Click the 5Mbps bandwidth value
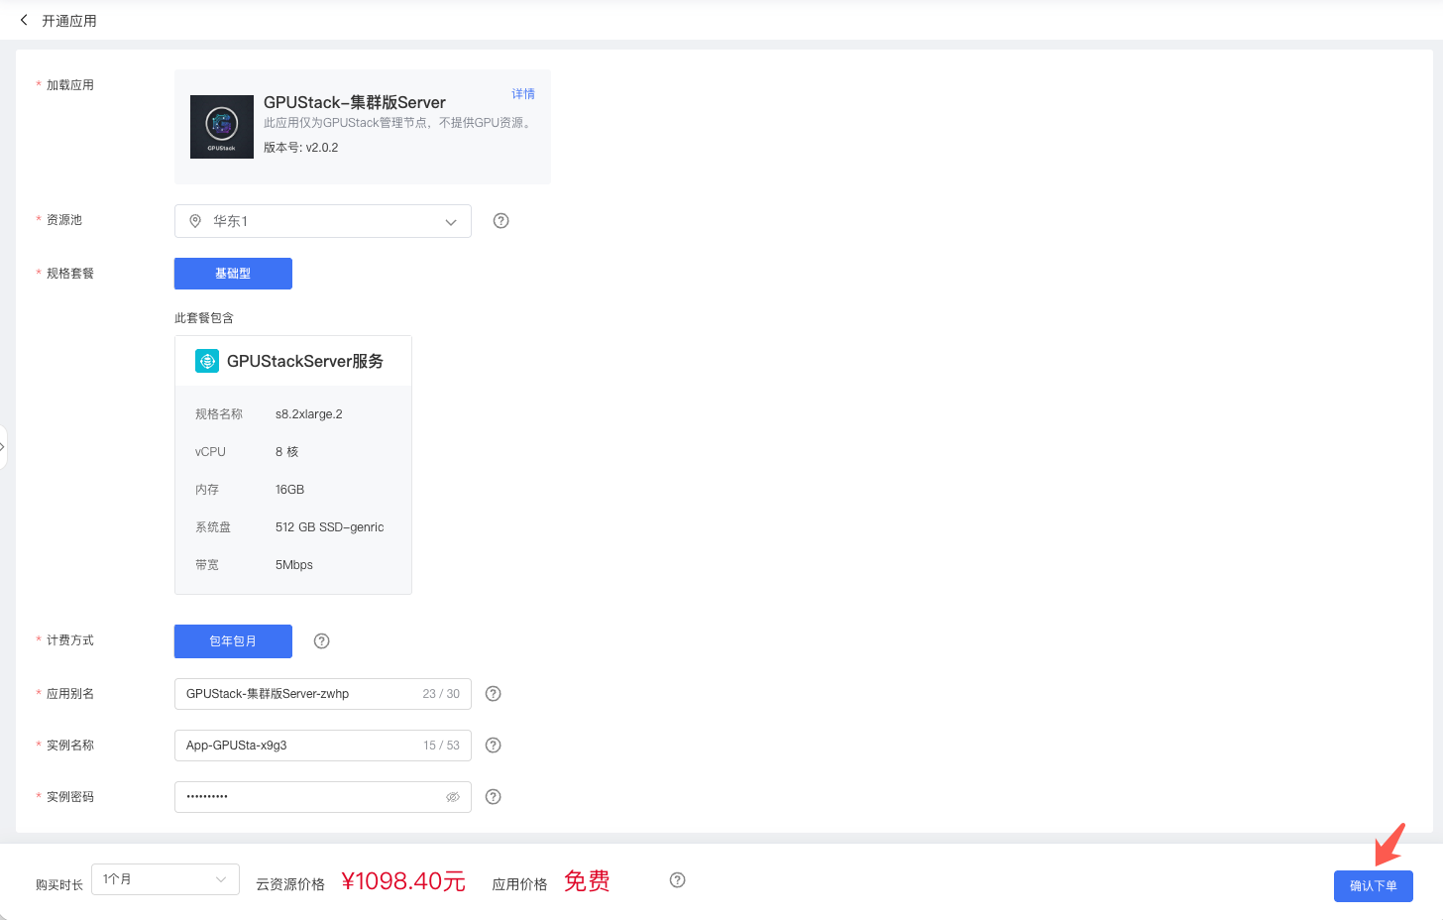This screenshot has width=1443, height=920. (294, 565)
